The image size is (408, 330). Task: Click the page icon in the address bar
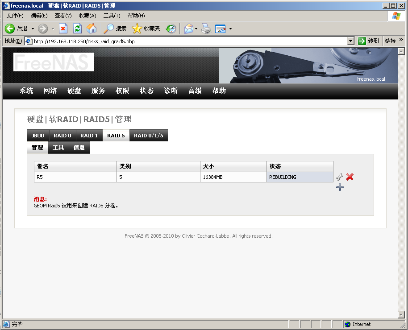(x=29, y=41)
